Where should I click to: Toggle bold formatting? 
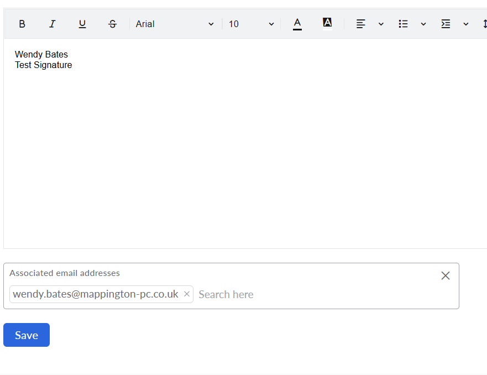[x=22, y=24]
